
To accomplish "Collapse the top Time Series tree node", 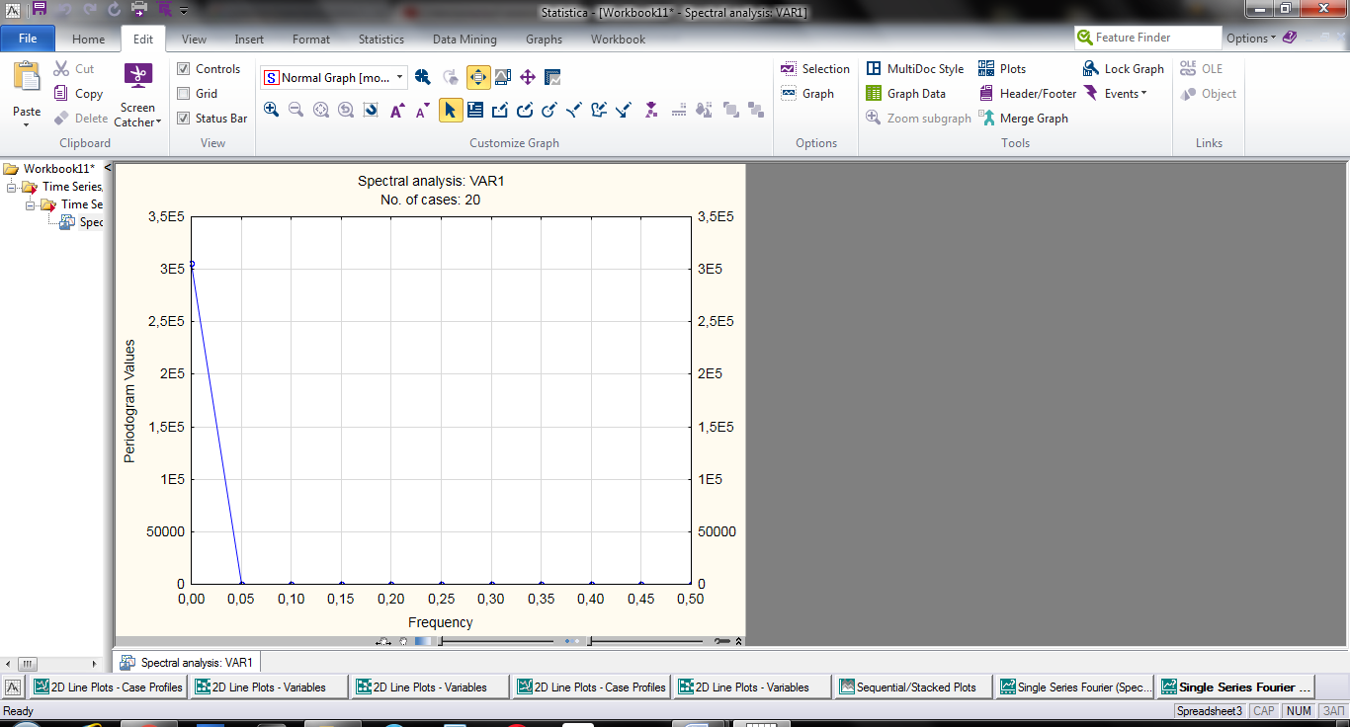I will tap(12, 187).
